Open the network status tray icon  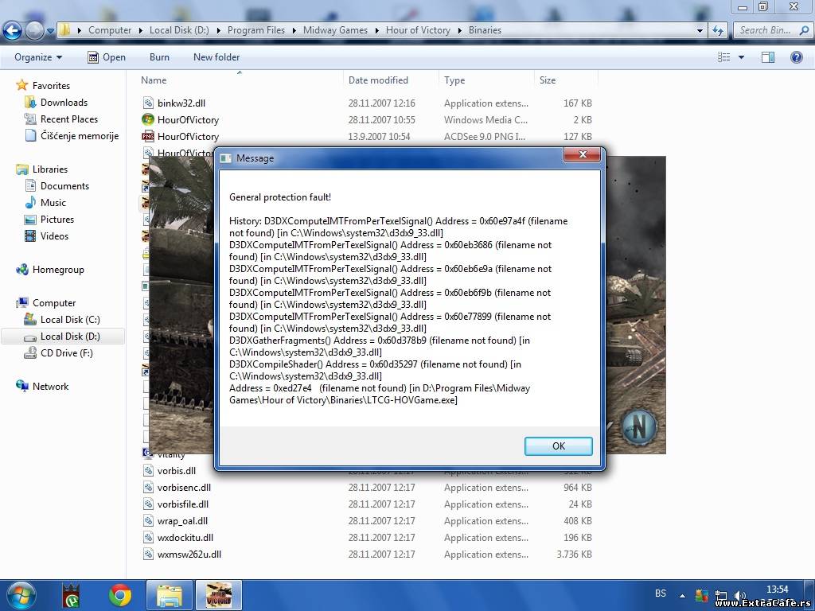tap(720, 595)
